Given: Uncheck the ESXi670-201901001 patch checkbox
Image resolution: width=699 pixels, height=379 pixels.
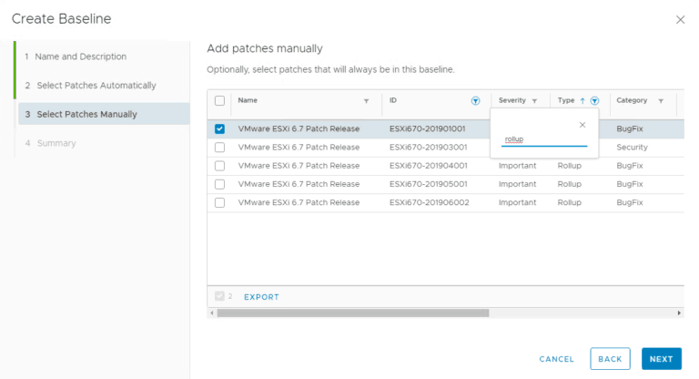Looking at the screenshot, I should [219, 129].
